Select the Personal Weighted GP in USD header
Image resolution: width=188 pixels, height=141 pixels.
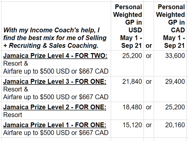tap(127, 26)
